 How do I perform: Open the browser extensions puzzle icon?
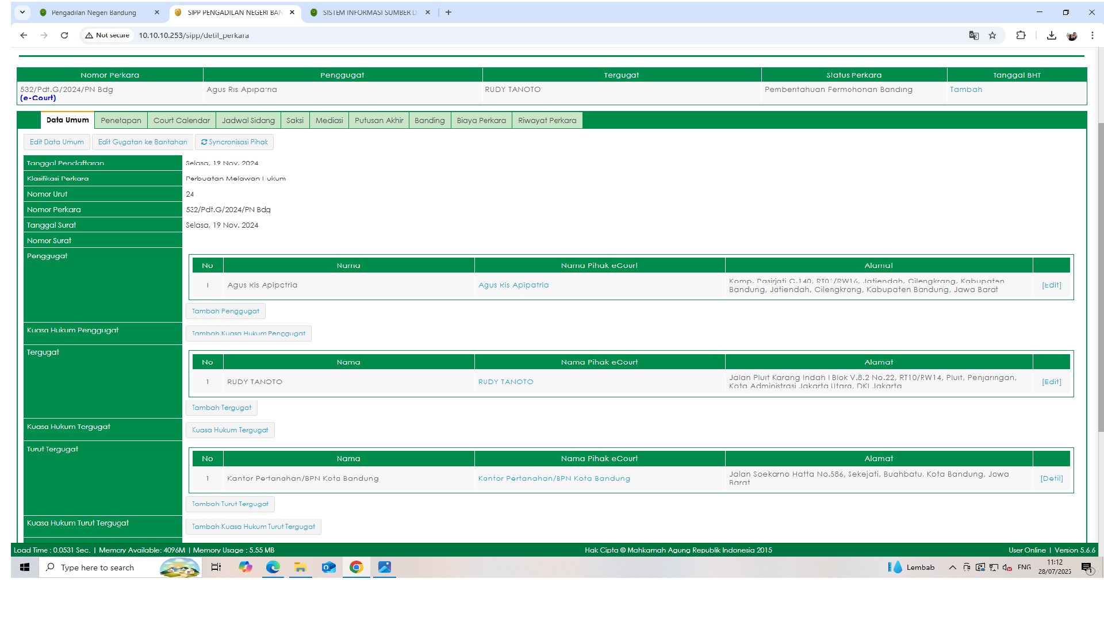pos(1021,35)
